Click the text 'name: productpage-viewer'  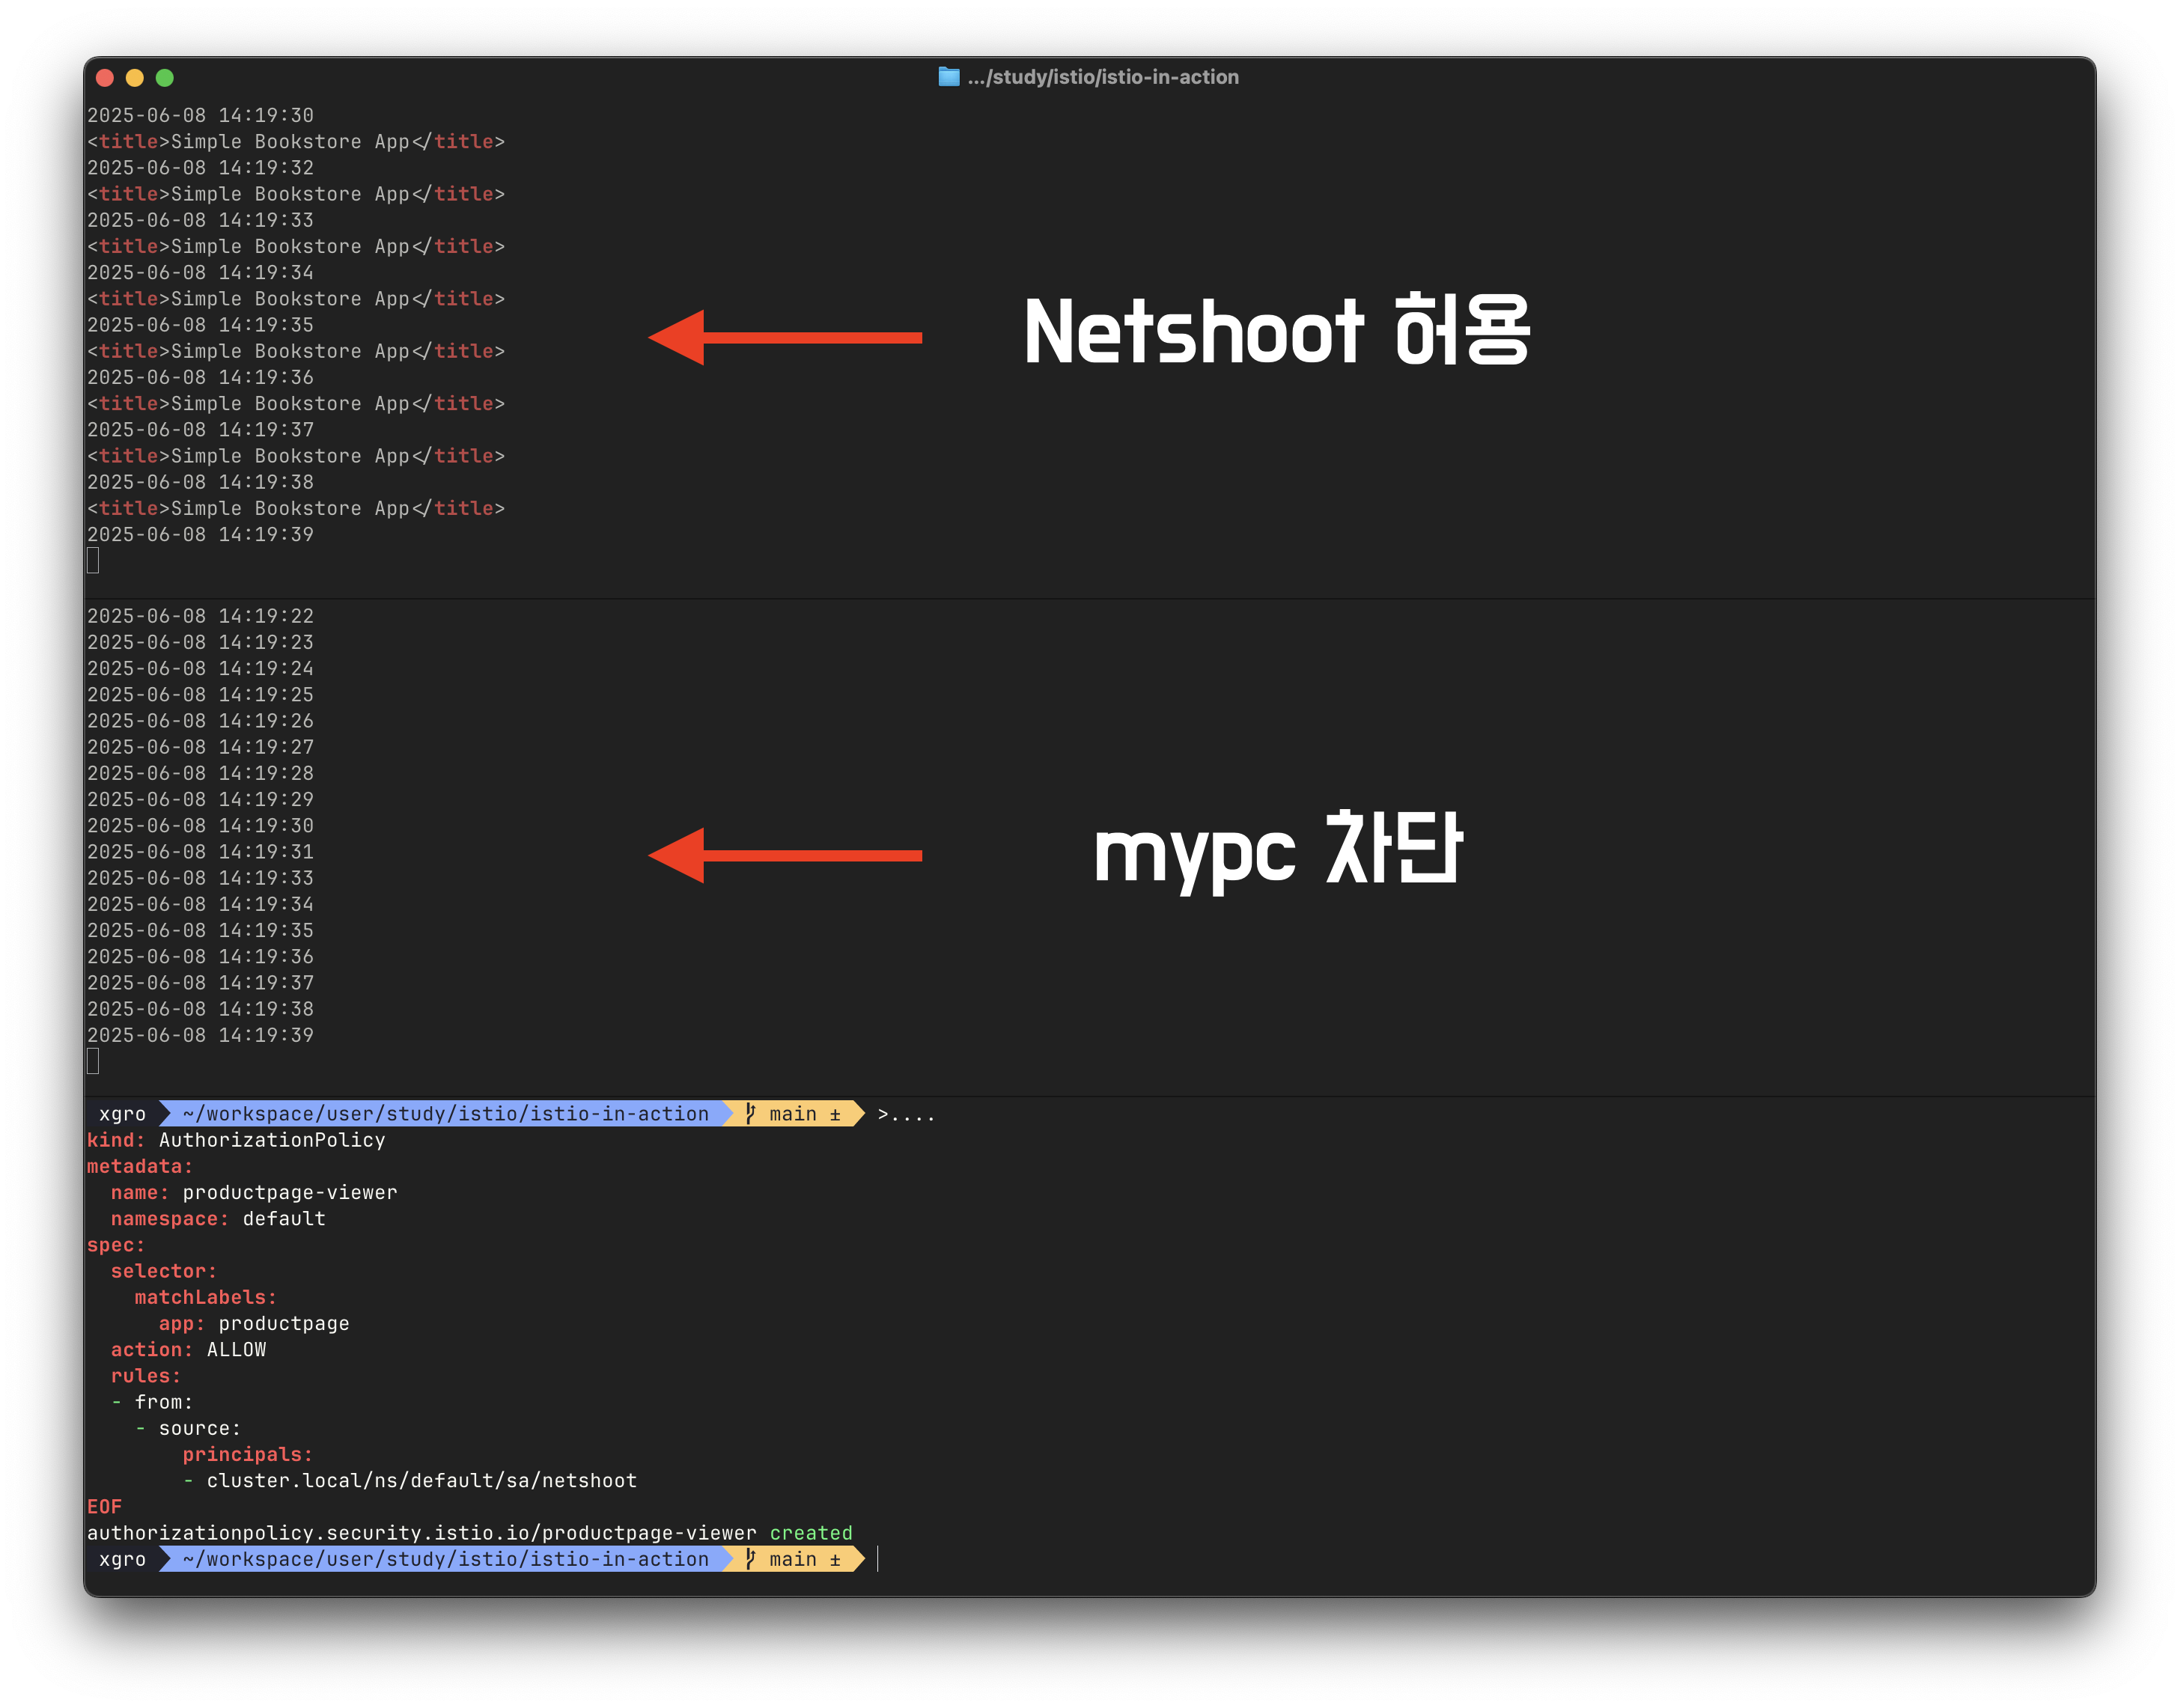254,1192
